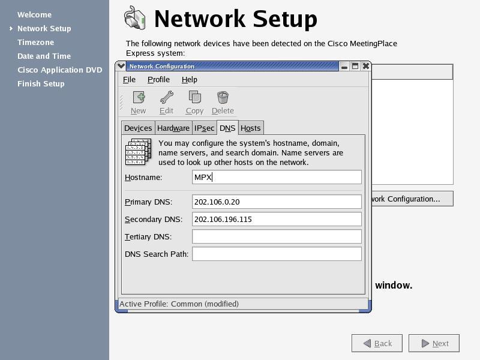Click the Primary DNS input field
The image size is (480, 360).
[x=277, y=202]
